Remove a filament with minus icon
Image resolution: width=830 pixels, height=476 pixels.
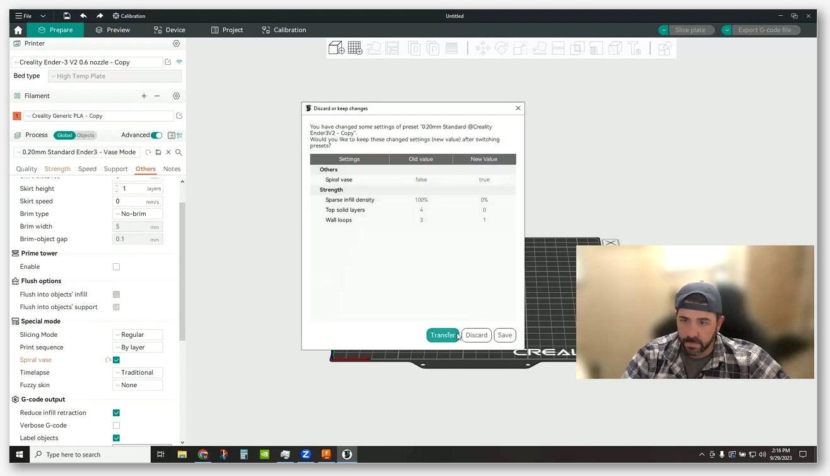(x=157, y=96)
